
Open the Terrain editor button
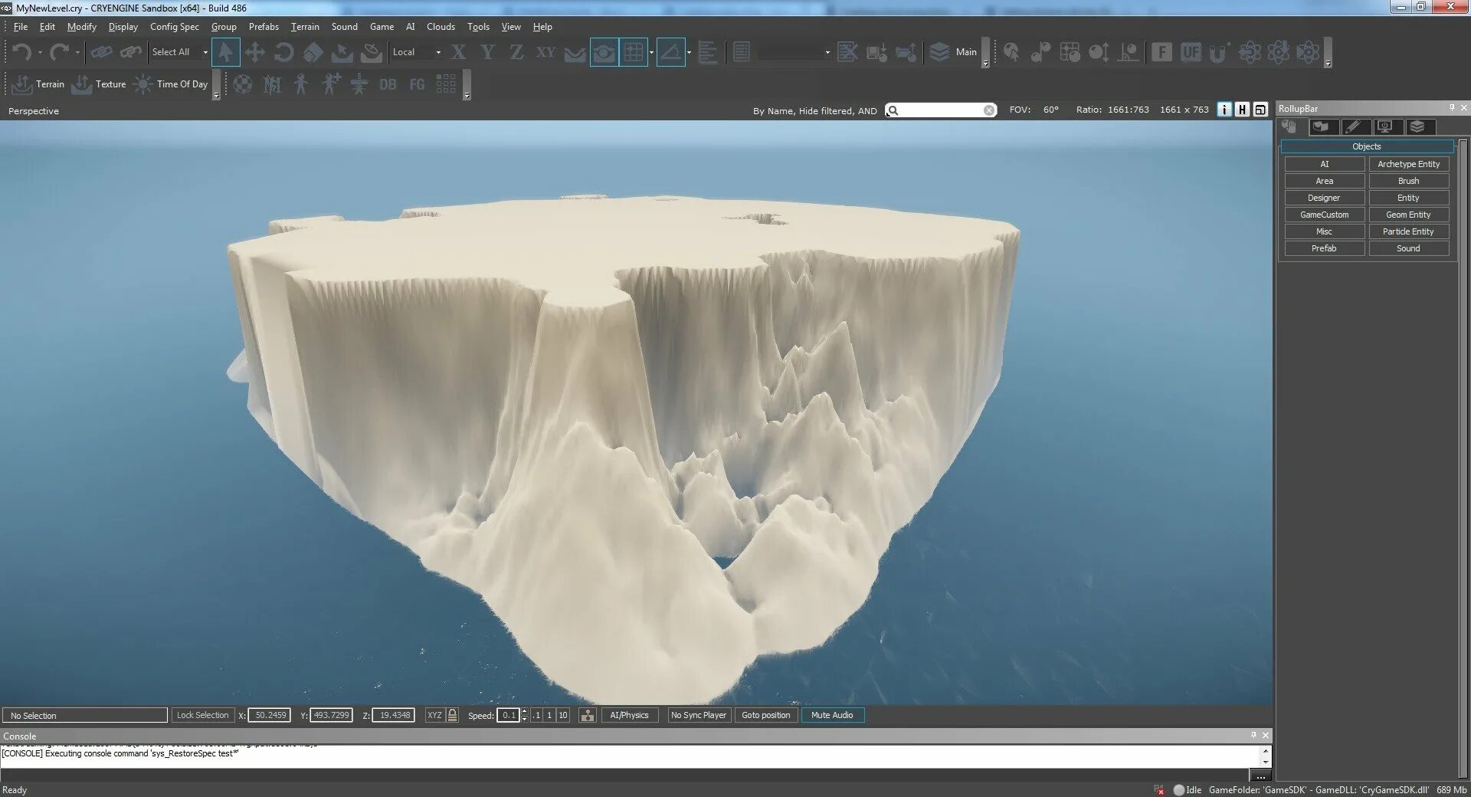click(38, 84)
